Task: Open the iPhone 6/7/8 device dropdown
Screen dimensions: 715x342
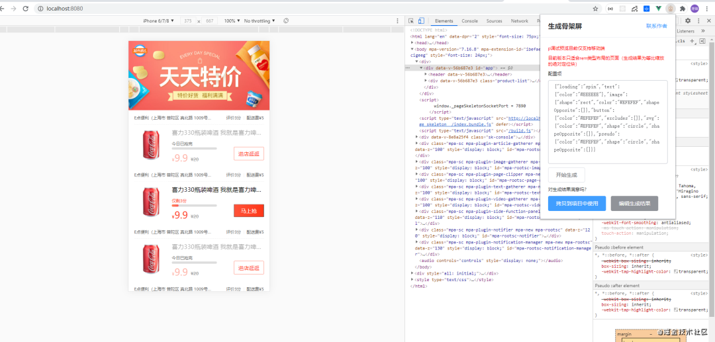Action: click(x=159, y=21)
